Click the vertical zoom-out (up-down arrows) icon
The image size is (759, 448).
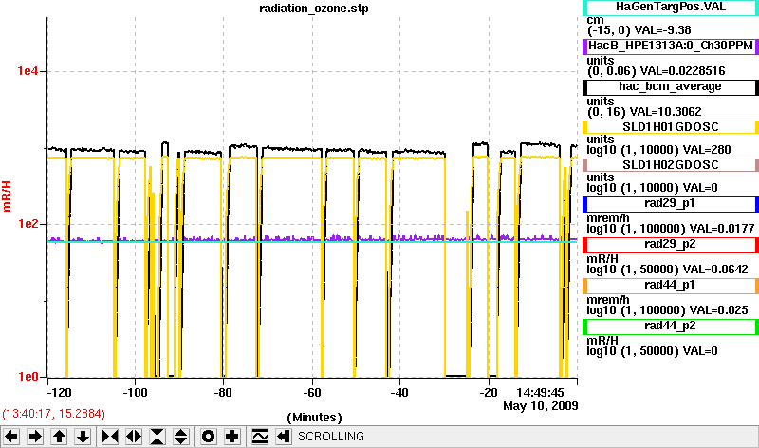tap(181, 437)
